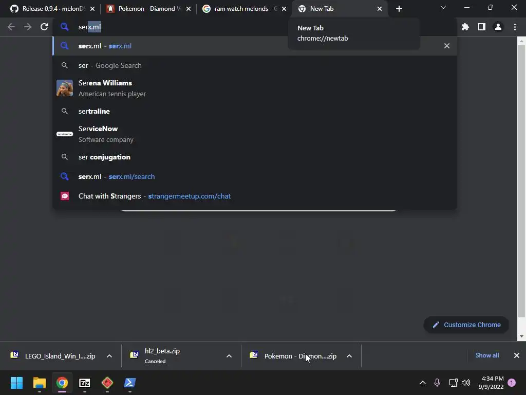The width and height of the screenshot is (526, 395).
Task: Open PowerShell from taskbar
Action: [x=130, y=383]
